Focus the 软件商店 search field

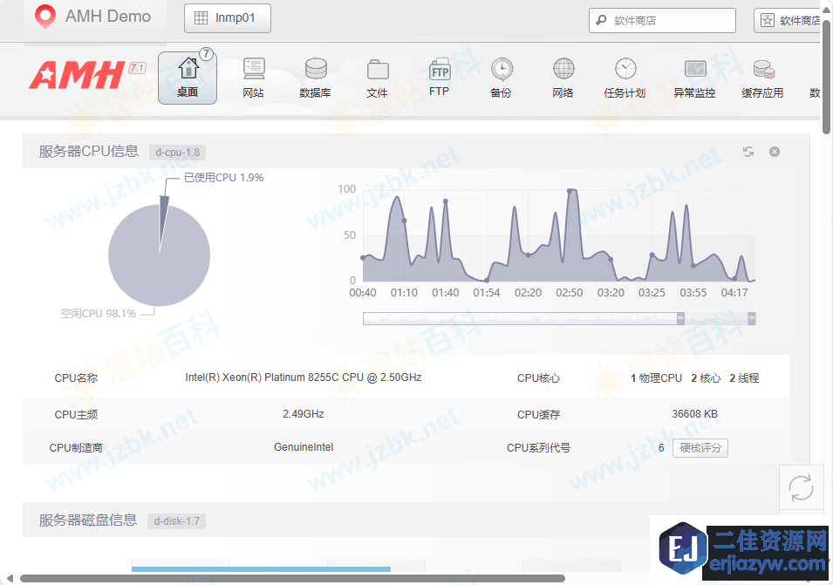click(x=662, y=20)
